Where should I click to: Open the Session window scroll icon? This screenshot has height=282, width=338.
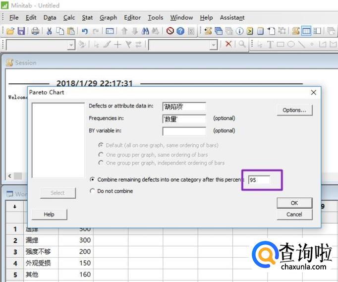point(296,31)
